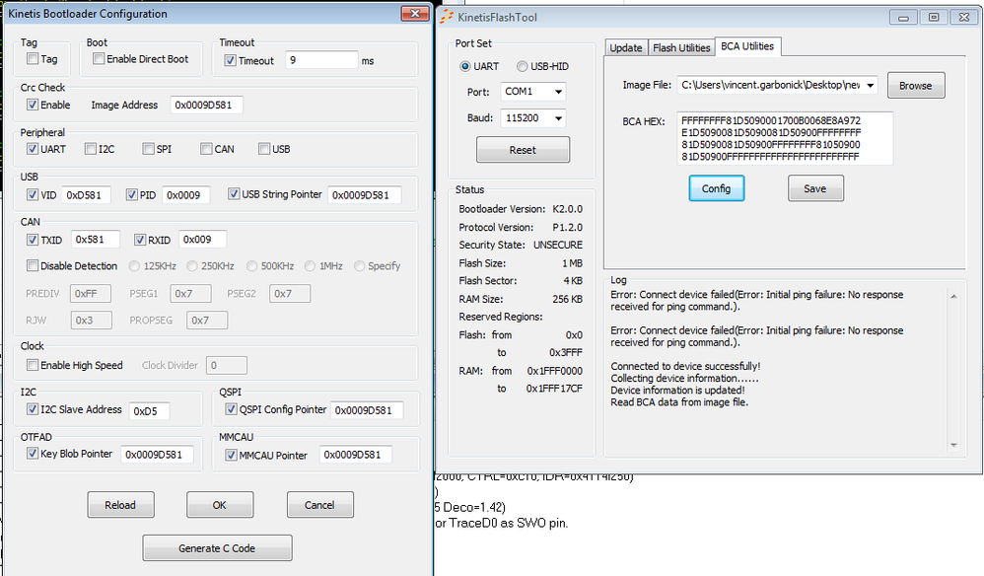Click the Save button
Screen dimensions: 984x576
tap(815, 188)
